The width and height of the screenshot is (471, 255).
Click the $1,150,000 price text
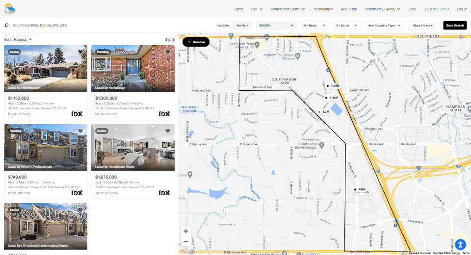(x=19, y=98)
